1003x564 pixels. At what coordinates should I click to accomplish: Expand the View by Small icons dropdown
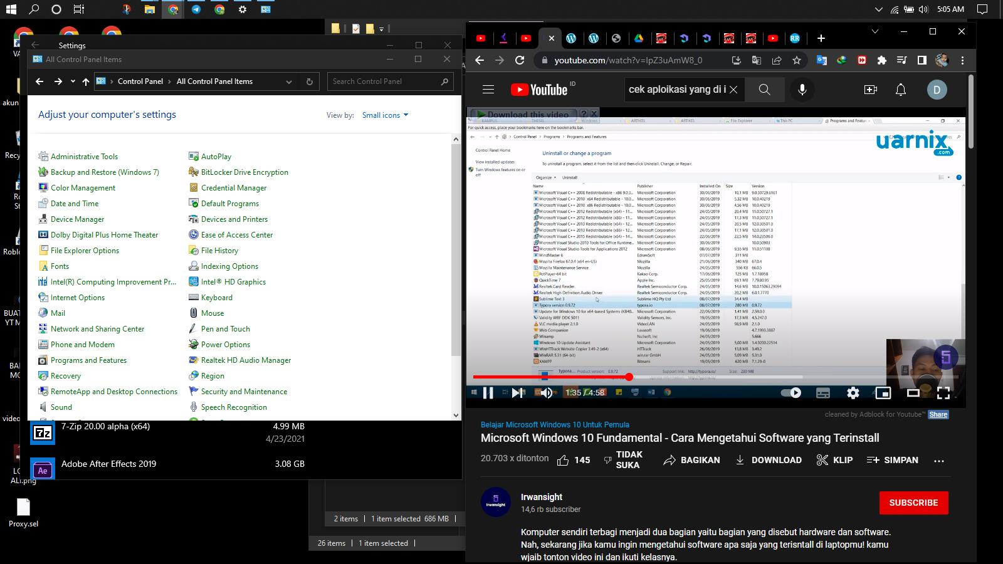click(x=386, y=115)
